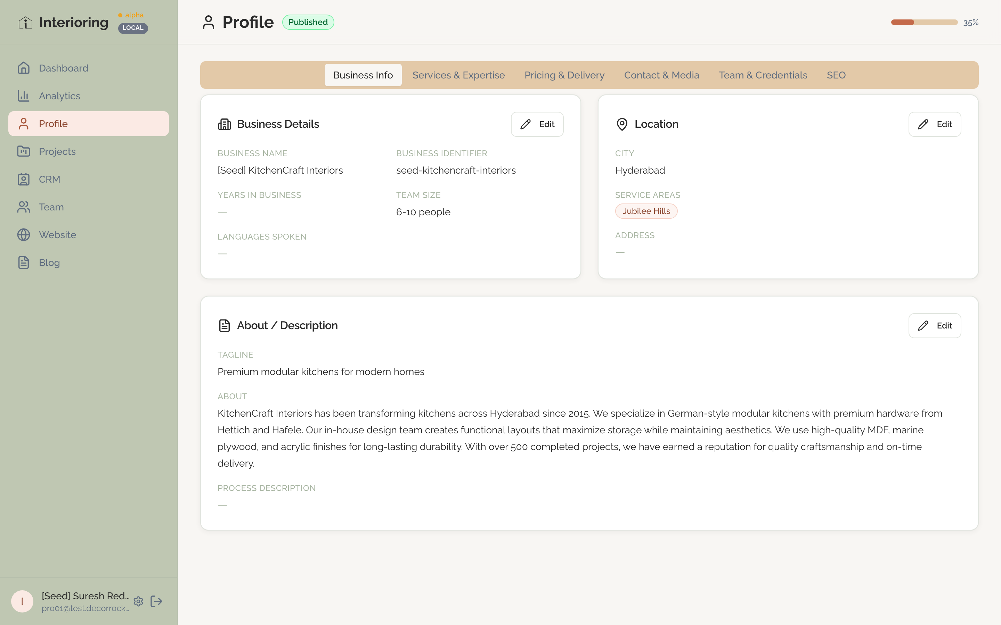Click pencil icon in Location Edit

click(x=923, y=124)
